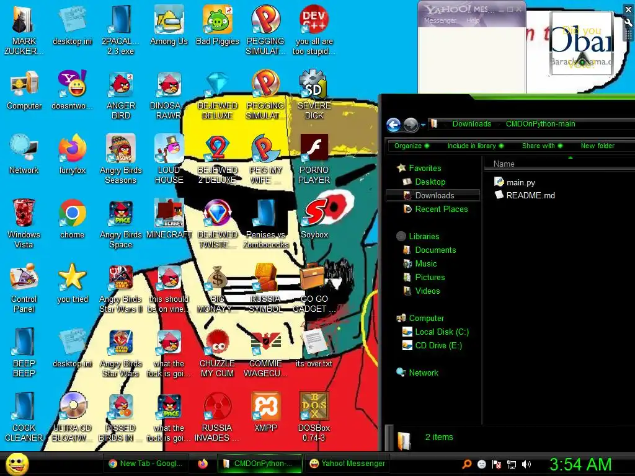Open the Pictures library
This screenshot has width=635, height=476.
[424, 277]
